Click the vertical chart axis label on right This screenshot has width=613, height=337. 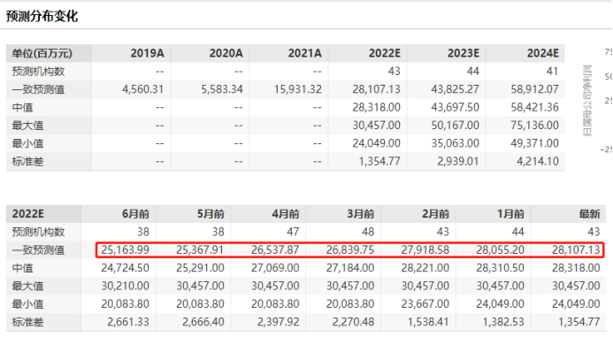pos(587,101)
